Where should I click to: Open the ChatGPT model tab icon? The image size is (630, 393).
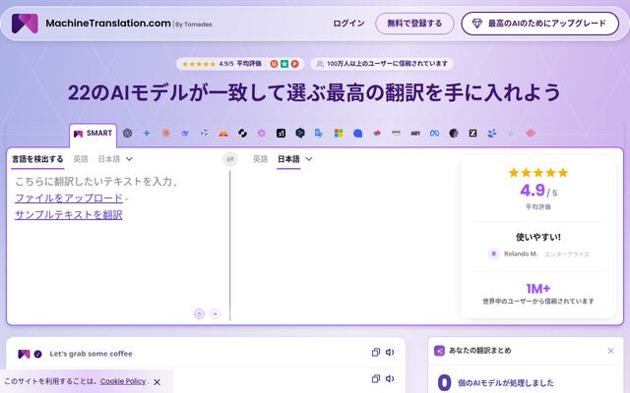click(x=127, y=134)
